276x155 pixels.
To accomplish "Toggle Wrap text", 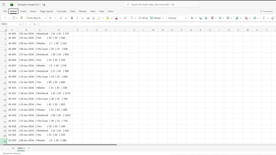I will (x=143, y=18).
